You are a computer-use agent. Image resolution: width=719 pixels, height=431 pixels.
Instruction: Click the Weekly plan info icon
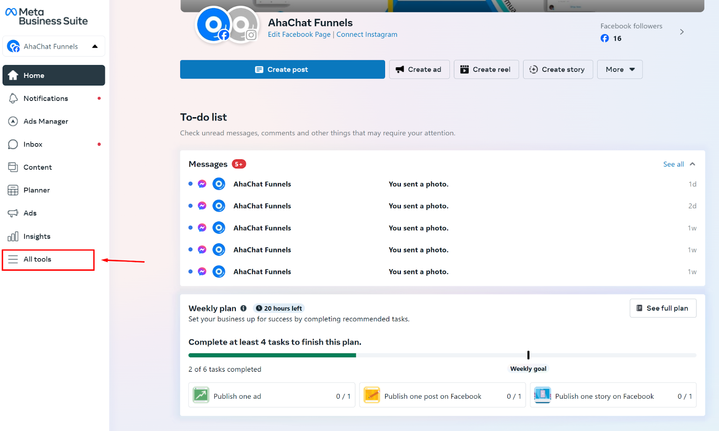tap(244, 308)
